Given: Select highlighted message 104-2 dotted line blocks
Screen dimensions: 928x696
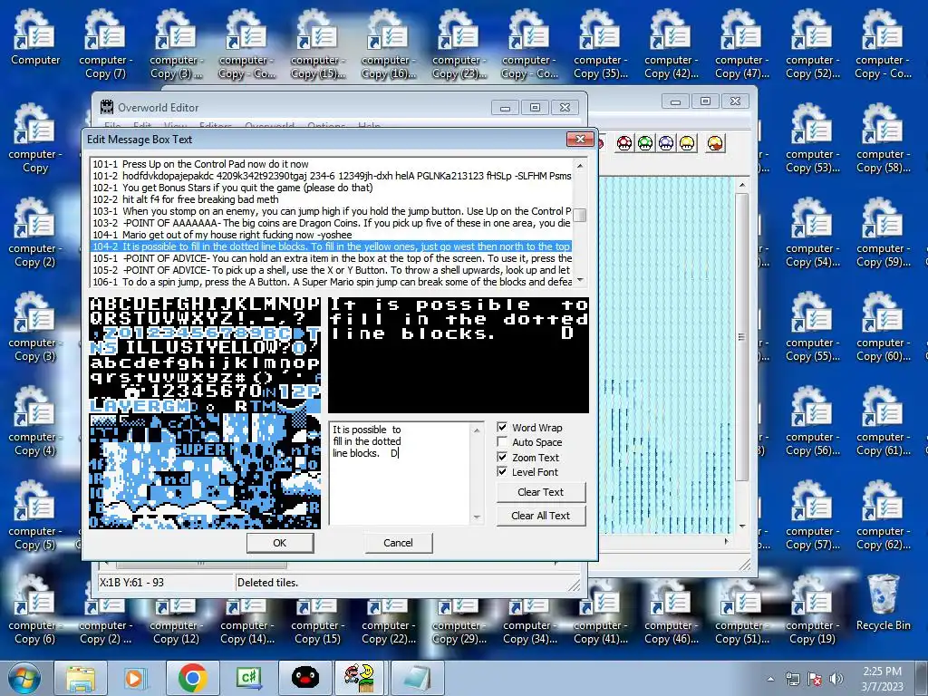Looking at the screenshot, I should click(x=332, y=246).
